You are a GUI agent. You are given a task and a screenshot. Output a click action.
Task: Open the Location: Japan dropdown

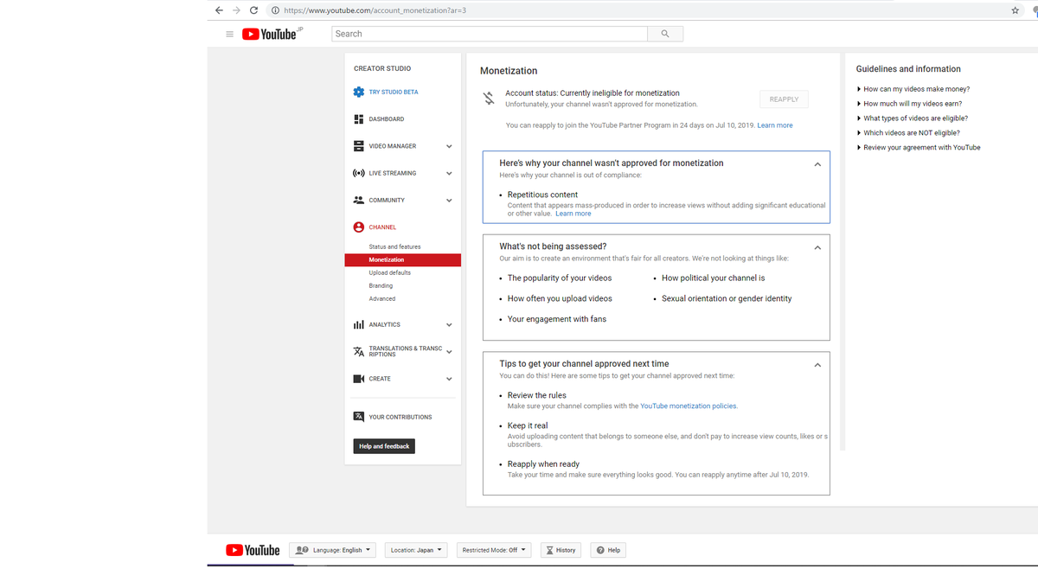pos(416,550)
